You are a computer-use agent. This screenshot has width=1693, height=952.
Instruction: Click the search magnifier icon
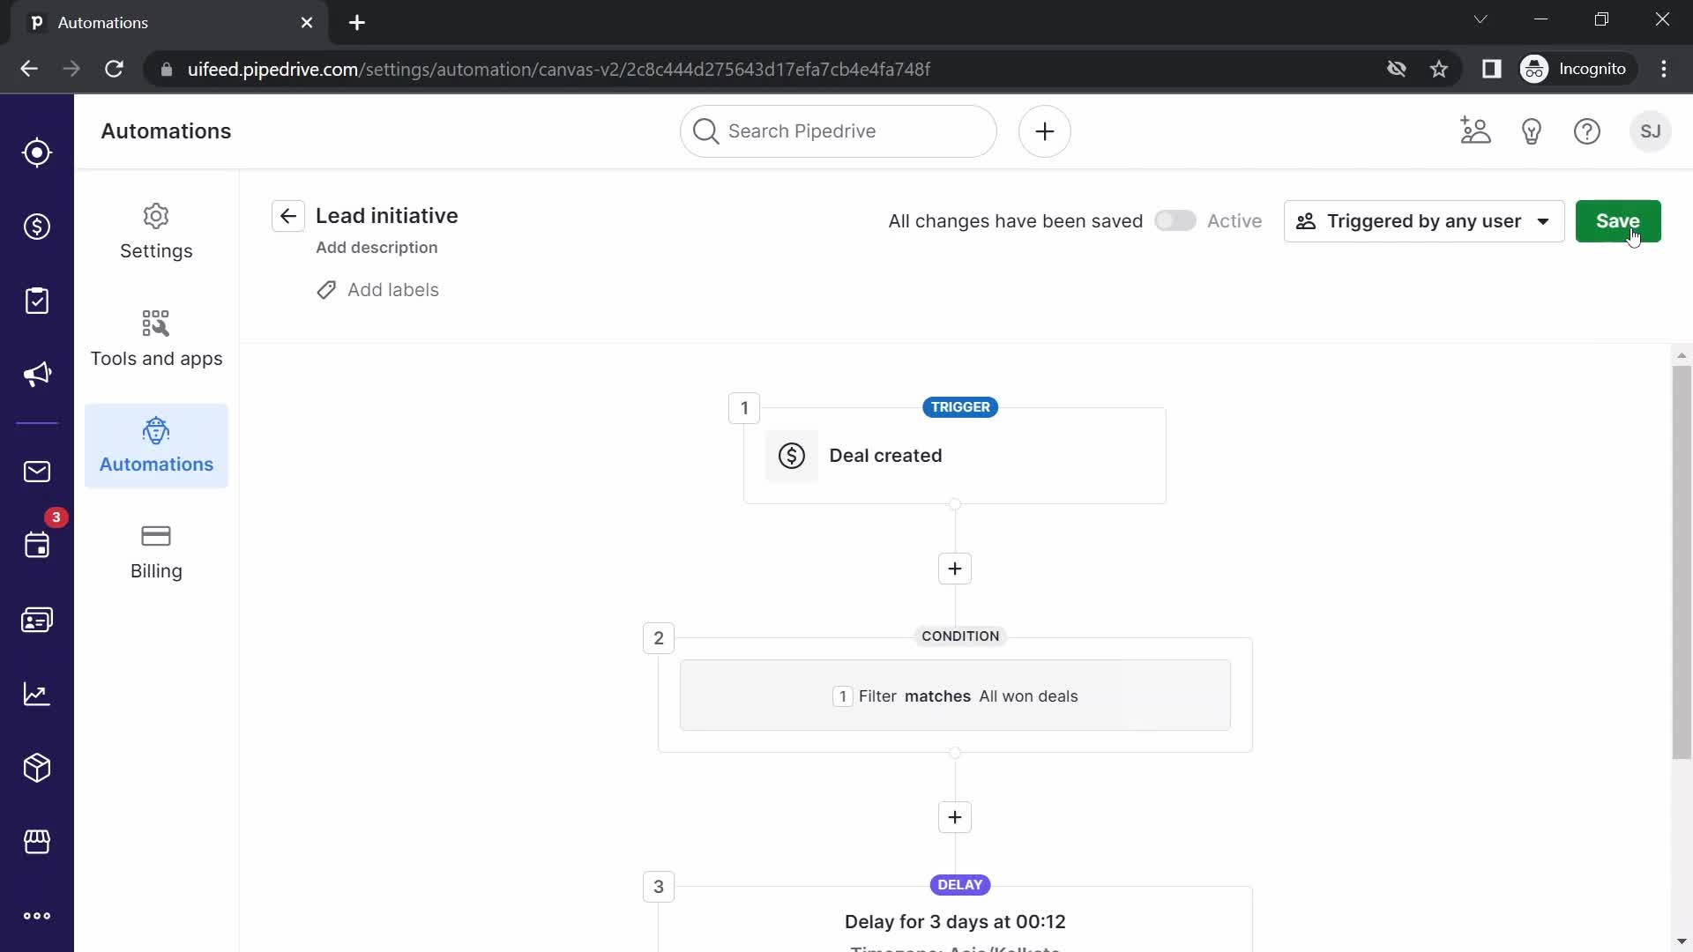[707, 131]
